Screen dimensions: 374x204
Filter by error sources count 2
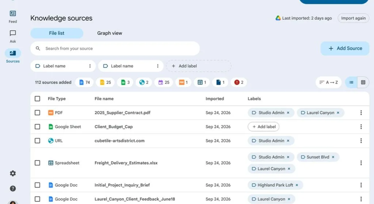(x=239, y=82)
